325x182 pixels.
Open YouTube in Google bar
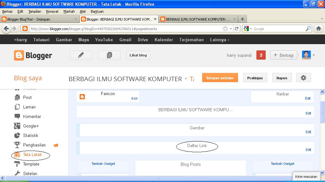click(x=104, y=40)
